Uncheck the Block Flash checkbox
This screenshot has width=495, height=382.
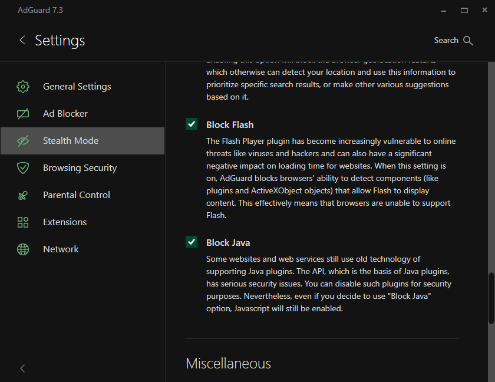[192, 124]
